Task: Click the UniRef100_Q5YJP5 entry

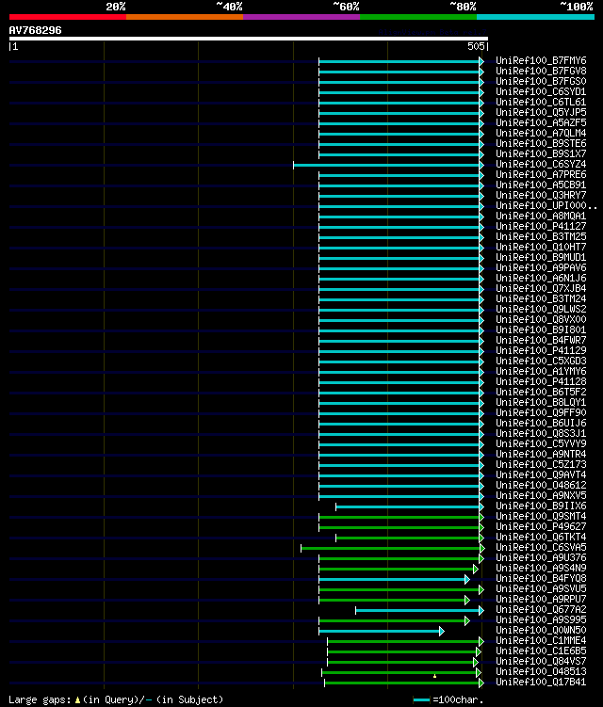Action: 541,112
